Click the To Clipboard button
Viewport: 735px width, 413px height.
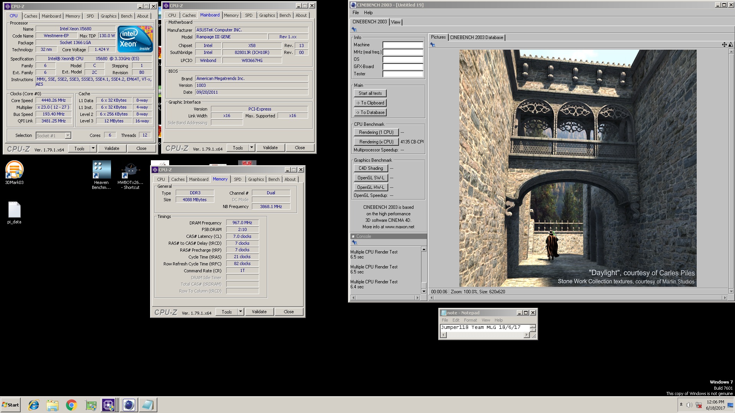[370, 103]
